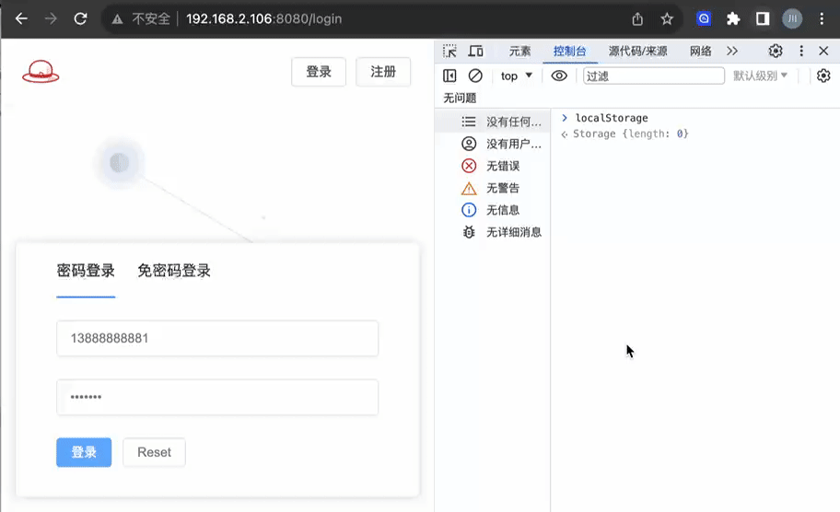Screen dimensions: 840x512
Task: Click the blue 登录 submit button
Action: click(x=84, y=452)
